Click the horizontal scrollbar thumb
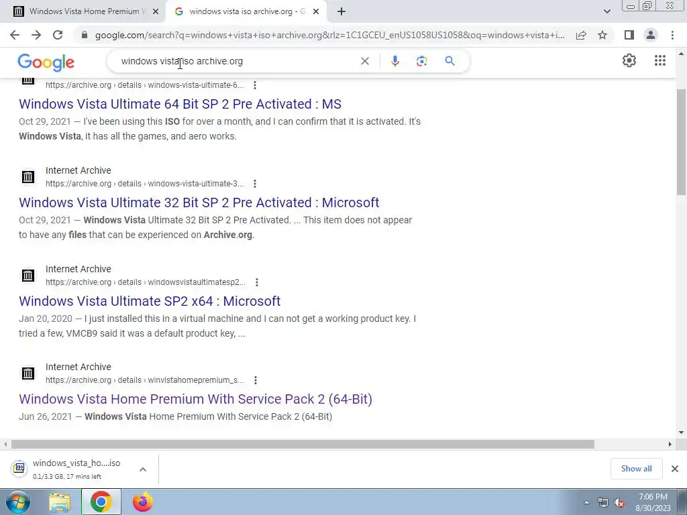 (303, 444)
